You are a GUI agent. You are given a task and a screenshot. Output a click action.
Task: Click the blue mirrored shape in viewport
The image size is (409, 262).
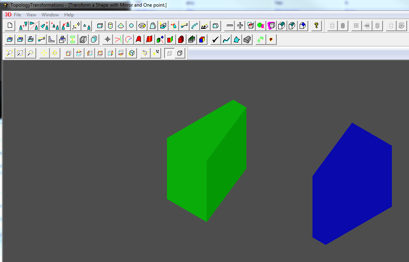[x=350, y=187]
